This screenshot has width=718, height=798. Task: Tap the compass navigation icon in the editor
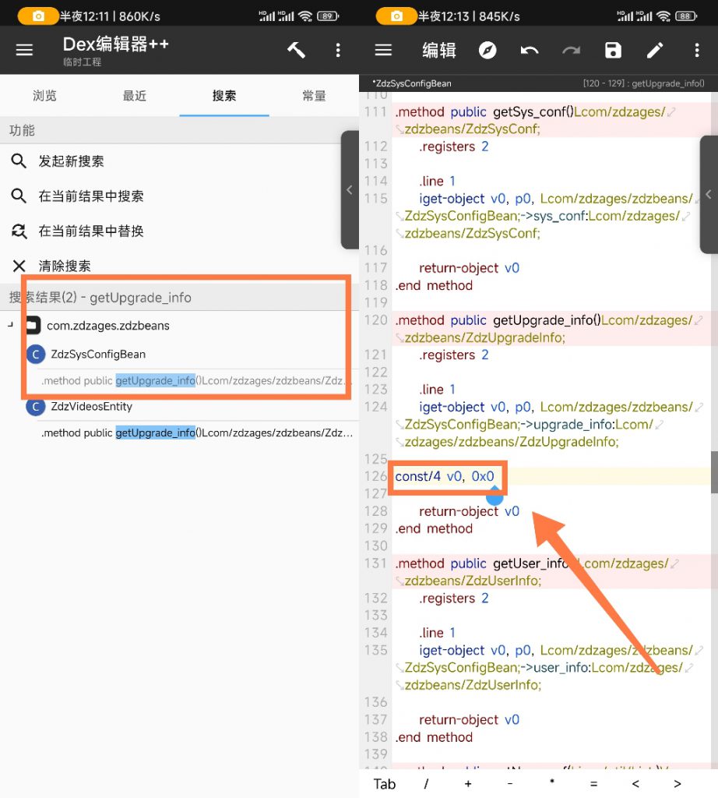[487, 49]
